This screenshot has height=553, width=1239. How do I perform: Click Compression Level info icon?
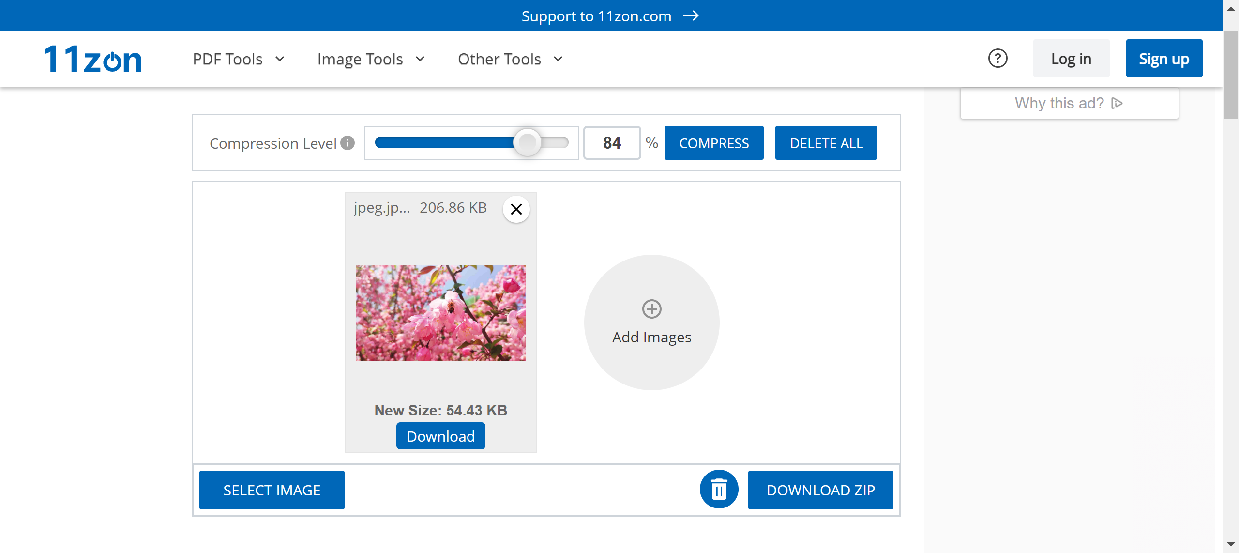click(x=348, y=143)
